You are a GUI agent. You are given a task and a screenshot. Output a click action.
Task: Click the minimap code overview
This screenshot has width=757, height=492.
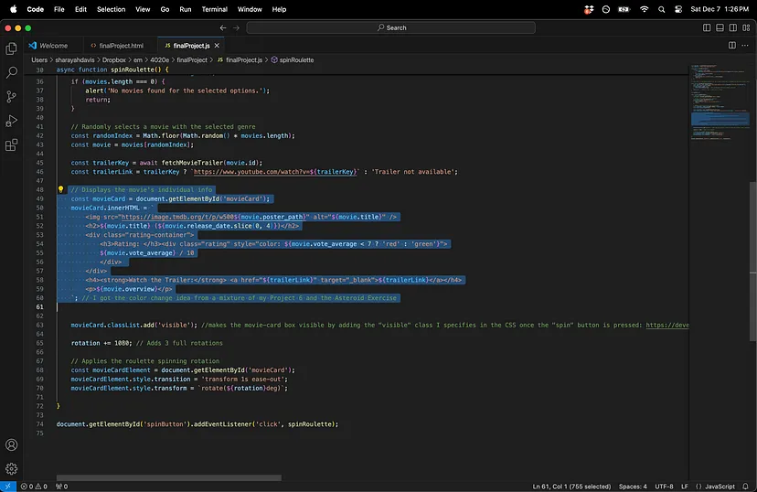718,101
